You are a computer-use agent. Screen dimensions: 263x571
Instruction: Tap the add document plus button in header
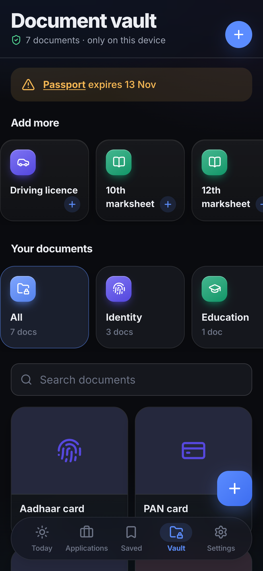pyautogui.click(x=239, y=35)
